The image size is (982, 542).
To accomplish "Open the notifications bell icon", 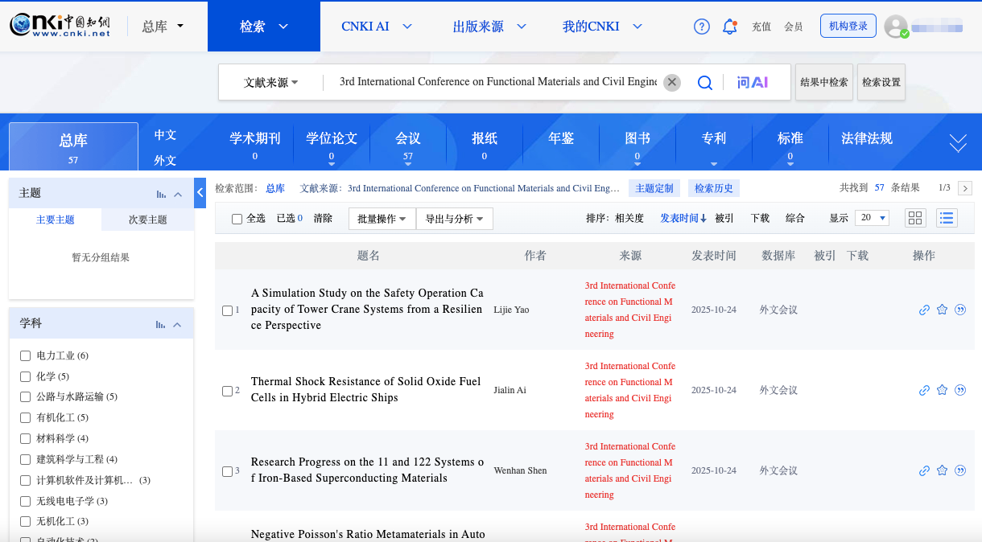I will coord(730,27).
